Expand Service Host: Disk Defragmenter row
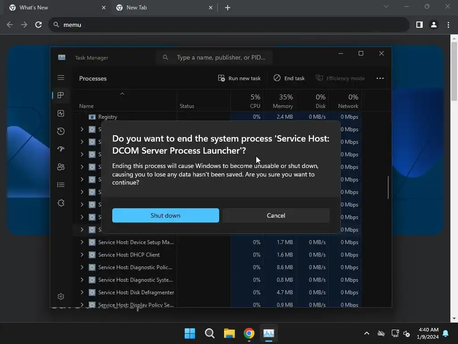 click(x=82, y=292)
